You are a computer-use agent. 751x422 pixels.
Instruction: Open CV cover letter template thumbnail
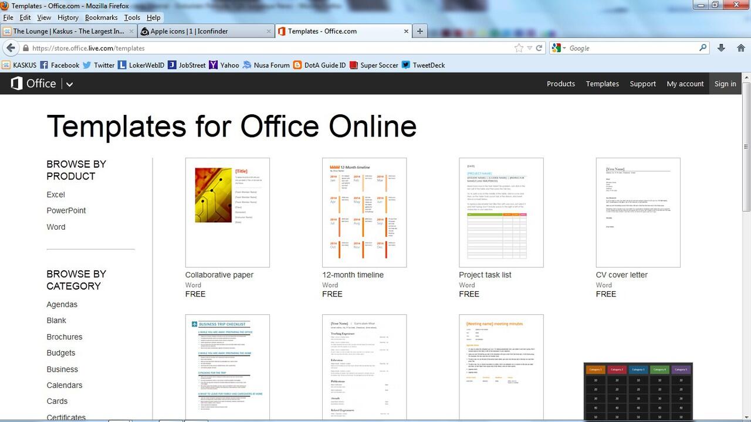[638, 213]
